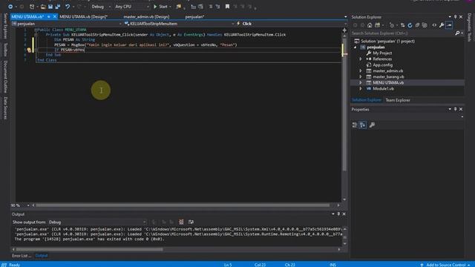This screenshot has width=475, height=267.
Task: Click the Navigate Backward toolbar icon
Action: [10, 7]
